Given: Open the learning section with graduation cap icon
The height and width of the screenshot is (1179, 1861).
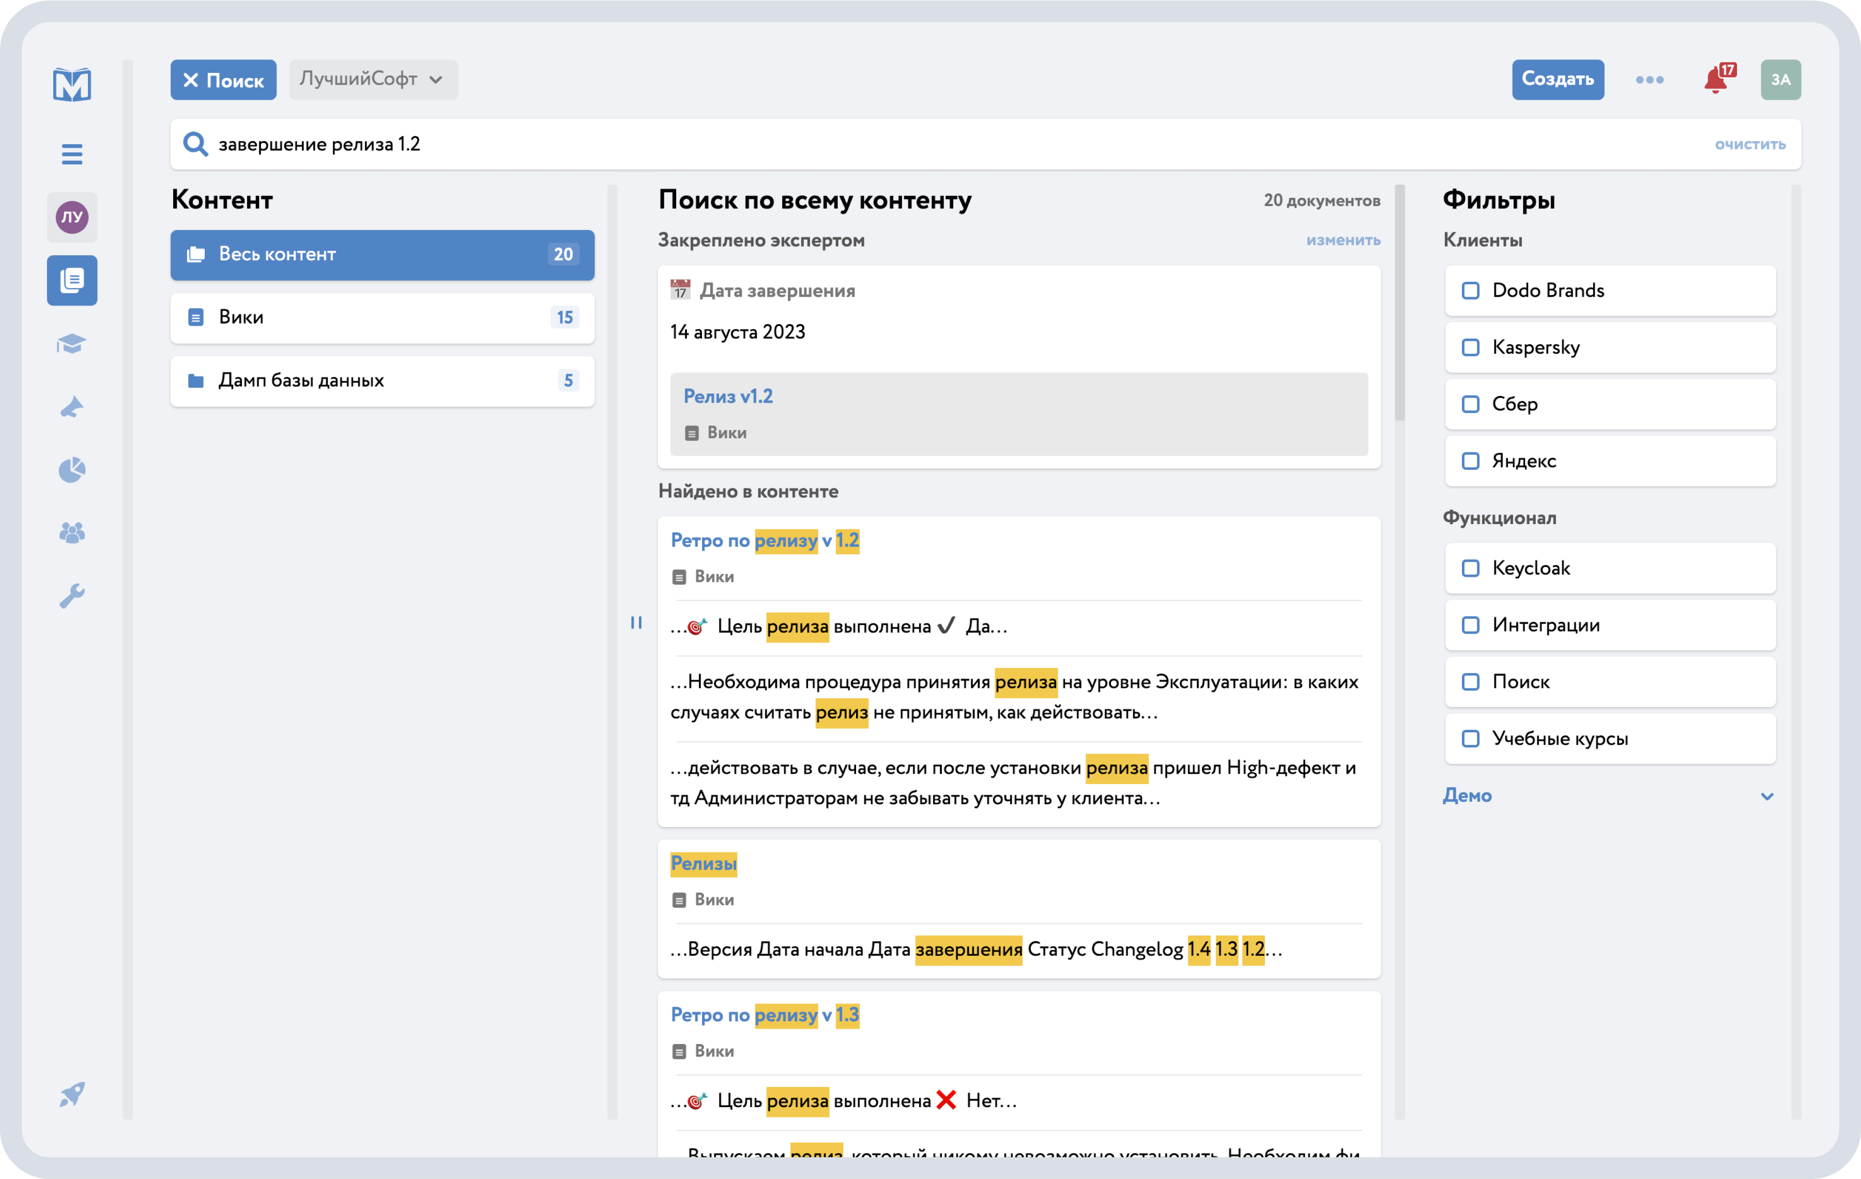Looking at the screenshot, I should click(x=71, y=344).
